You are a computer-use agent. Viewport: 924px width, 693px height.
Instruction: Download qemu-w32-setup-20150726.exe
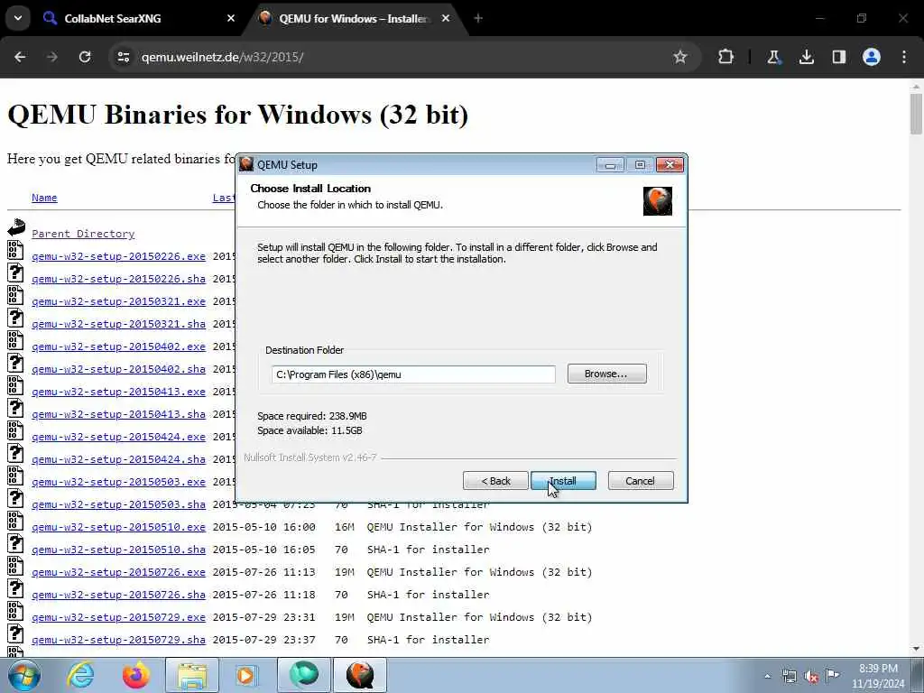(118, 571)
